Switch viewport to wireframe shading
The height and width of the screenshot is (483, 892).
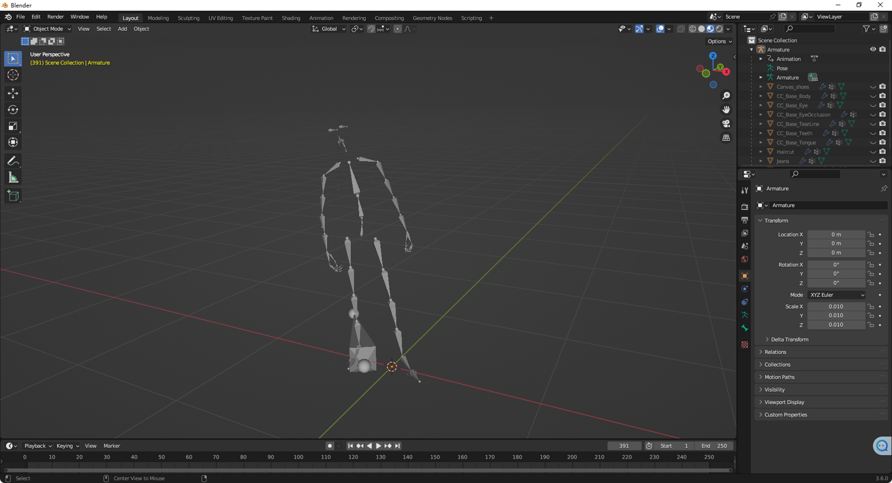click(x=693, y=29)
